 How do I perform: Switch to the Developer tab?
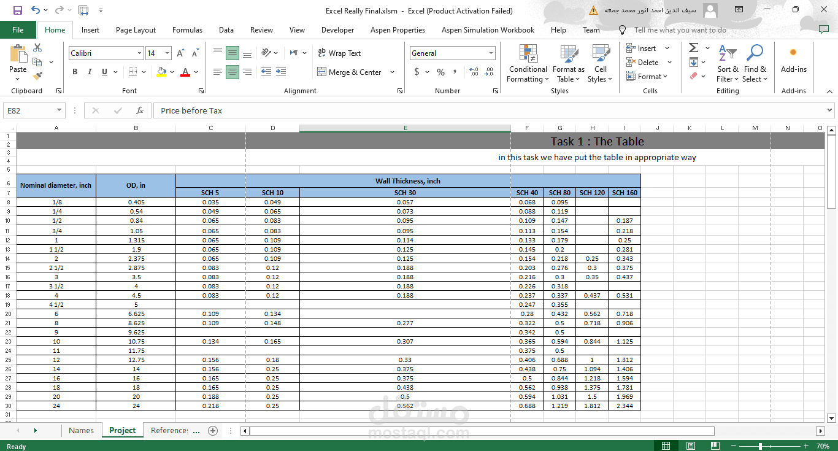pos(337,29)
